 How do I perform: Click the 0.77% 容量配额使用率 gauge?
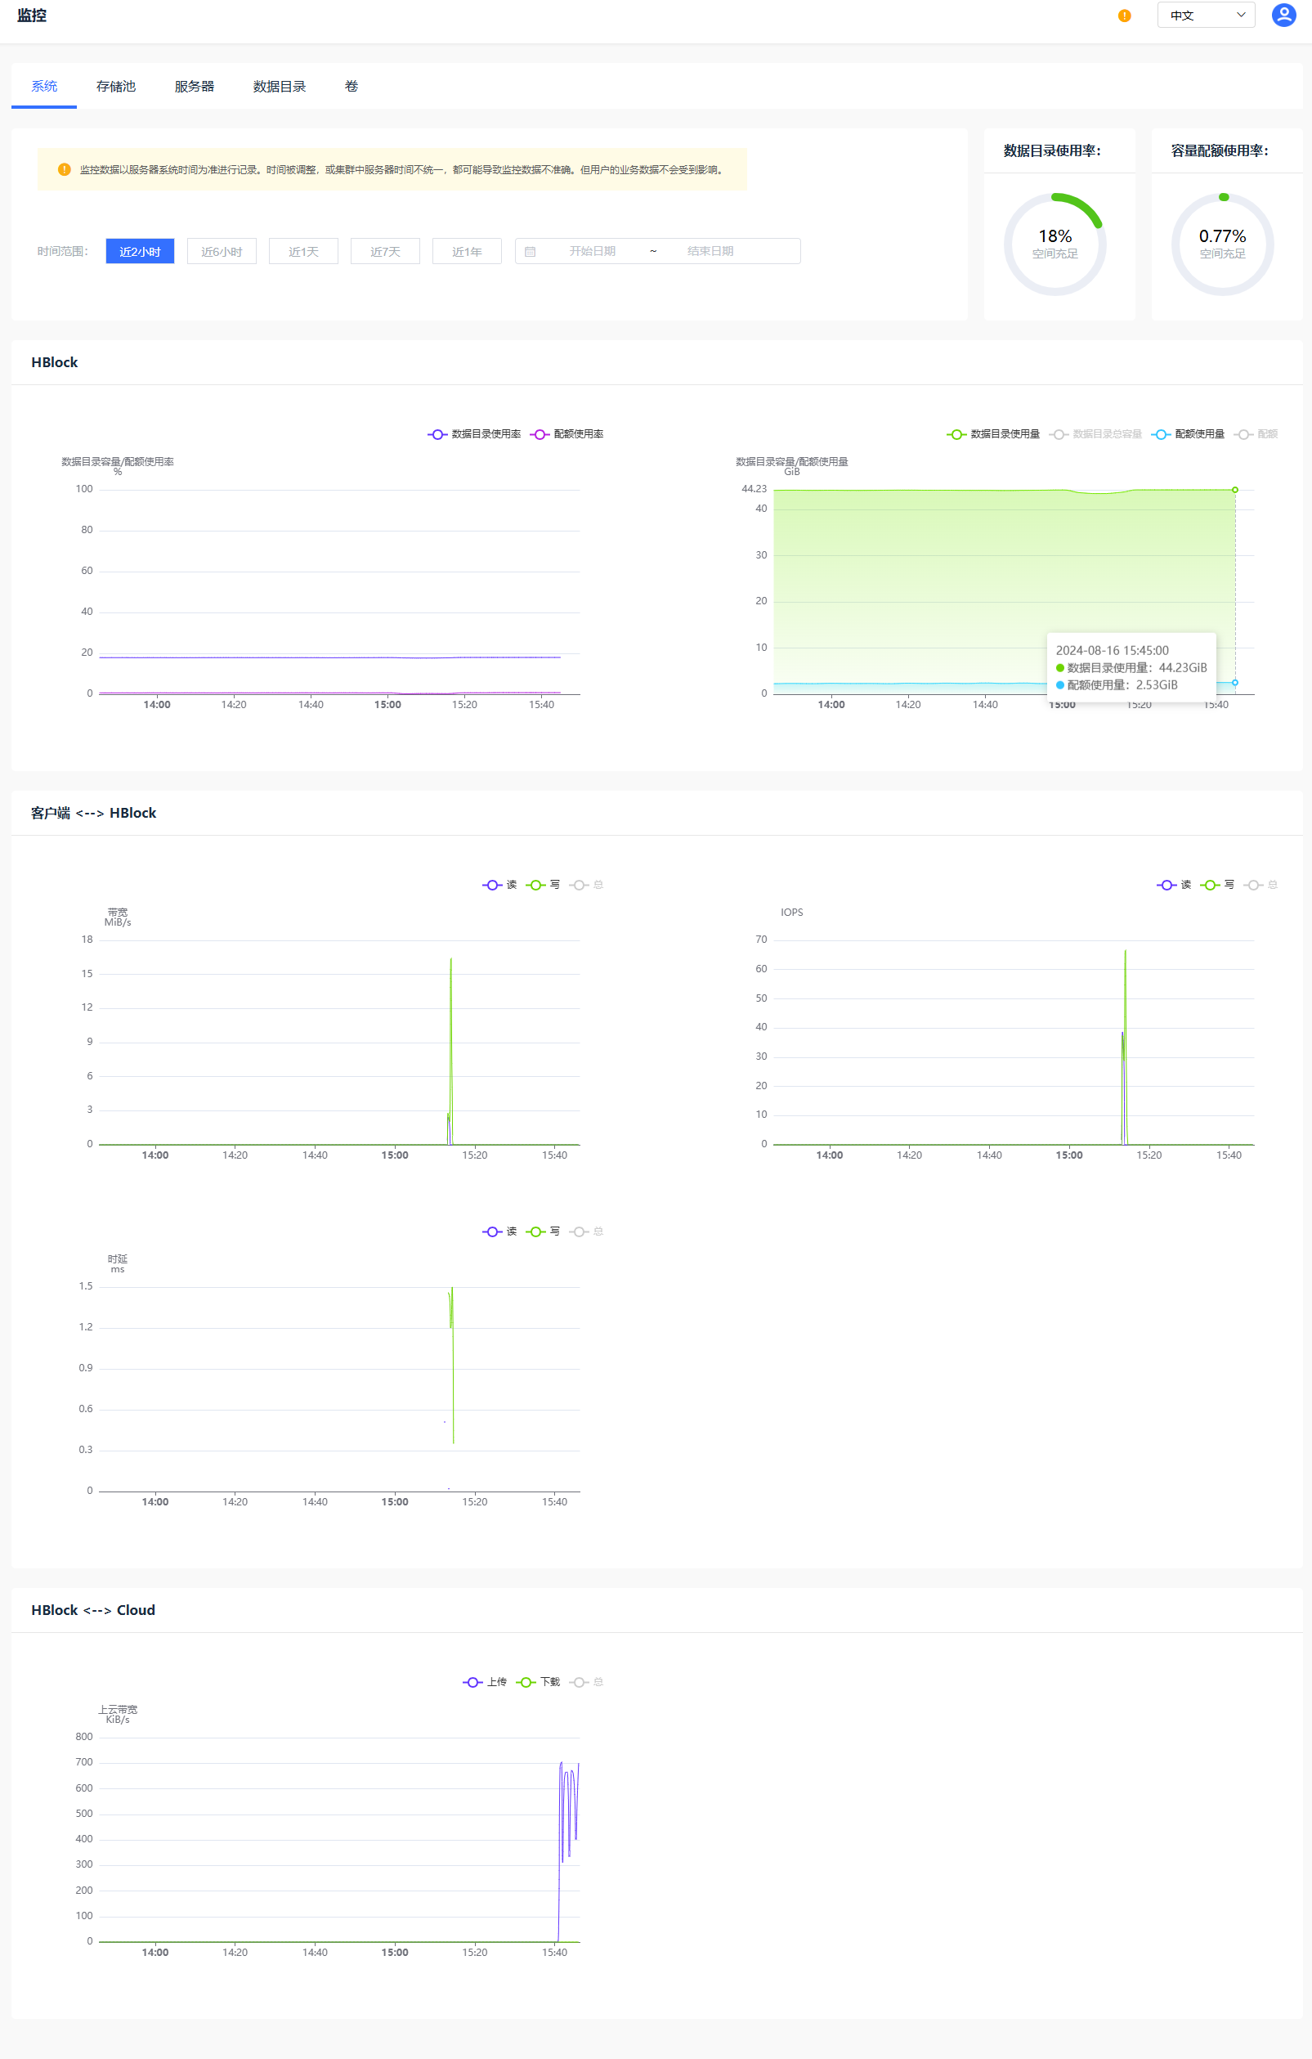1222,244
